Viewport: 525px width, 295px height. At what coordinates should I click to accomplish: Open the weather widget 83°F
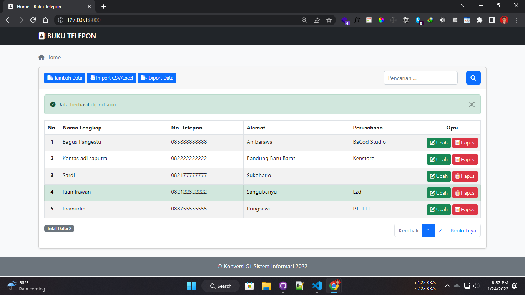tap(26, 286)
